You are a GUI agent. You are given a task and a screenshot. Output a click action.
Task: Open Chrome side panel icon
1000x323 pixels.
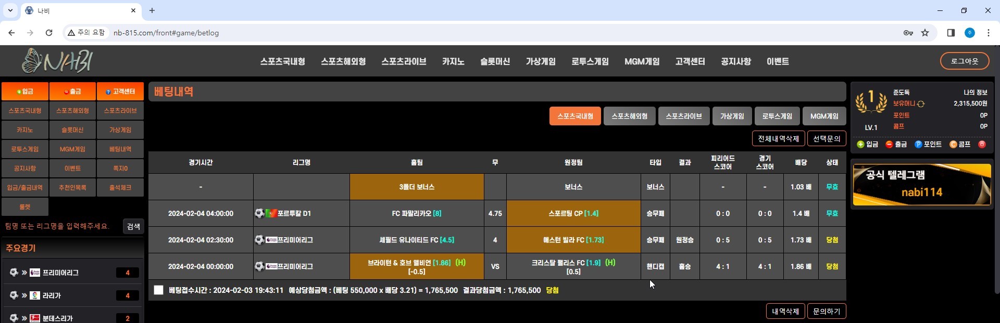point(951,33)
